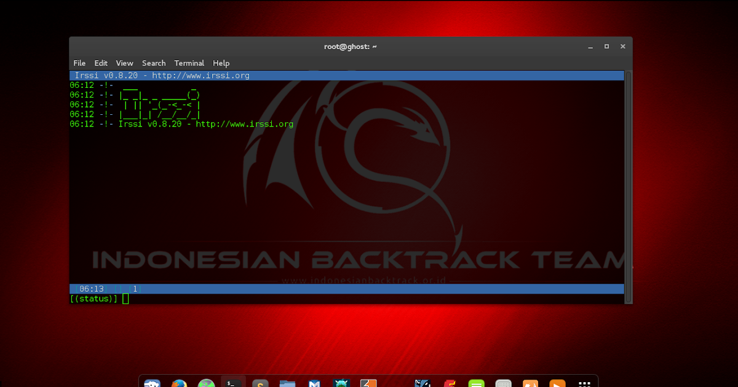The height and width of the screenshot is (387, 738).
Task: Click the 06:13 clock in the status bar
Action: [x=91, y=289]
